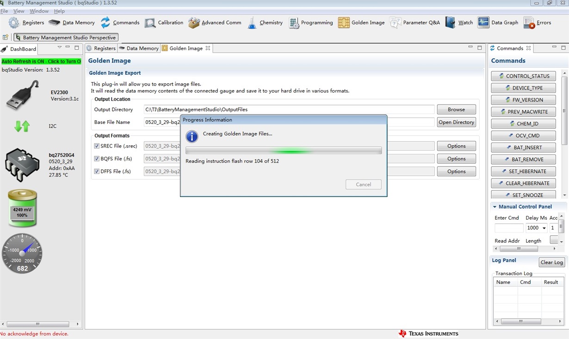569x339 pixels.
Task: Open the Chemistry flask tool
Action: coord(265,23)
